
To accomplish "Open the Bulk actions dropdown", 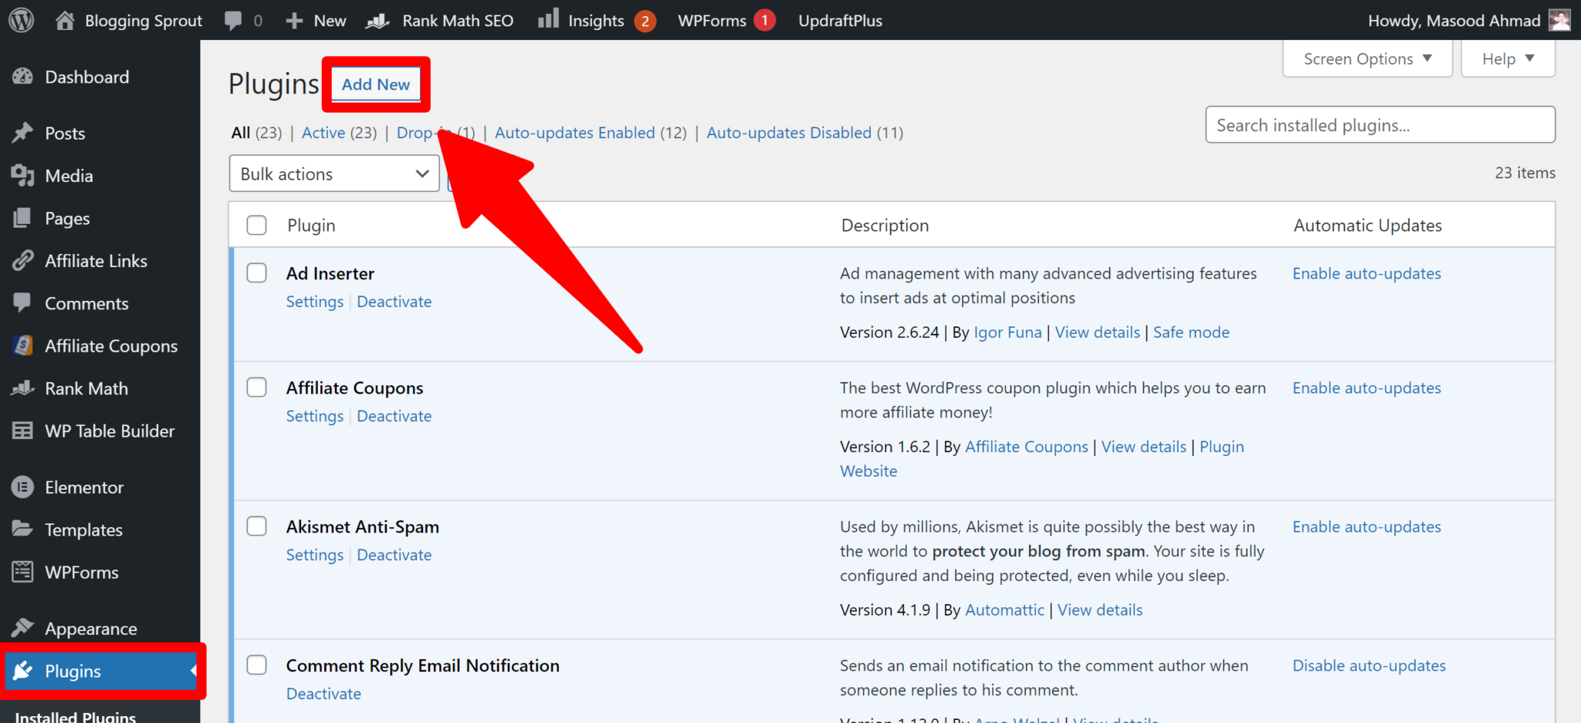I will pos(334,174).
